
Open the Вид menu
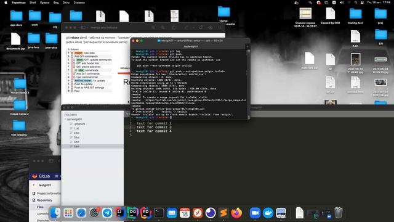[56, 2]
